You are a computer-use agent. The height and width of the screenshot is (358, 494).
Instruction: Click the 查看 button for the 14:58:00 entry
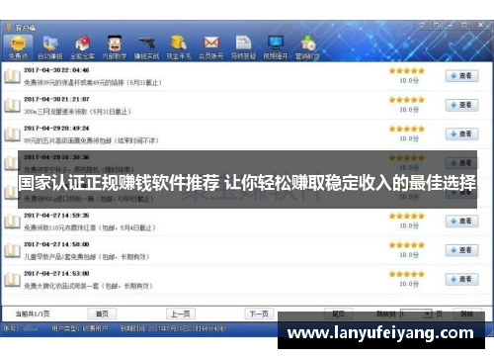461,250
